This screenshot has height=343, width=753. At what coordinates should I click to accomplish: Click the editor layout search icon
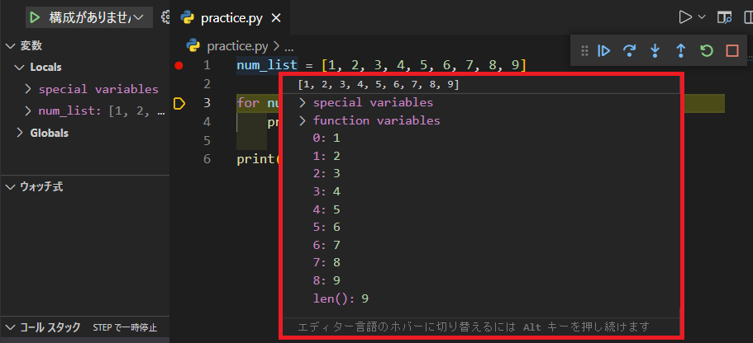[x=724, y=17]
